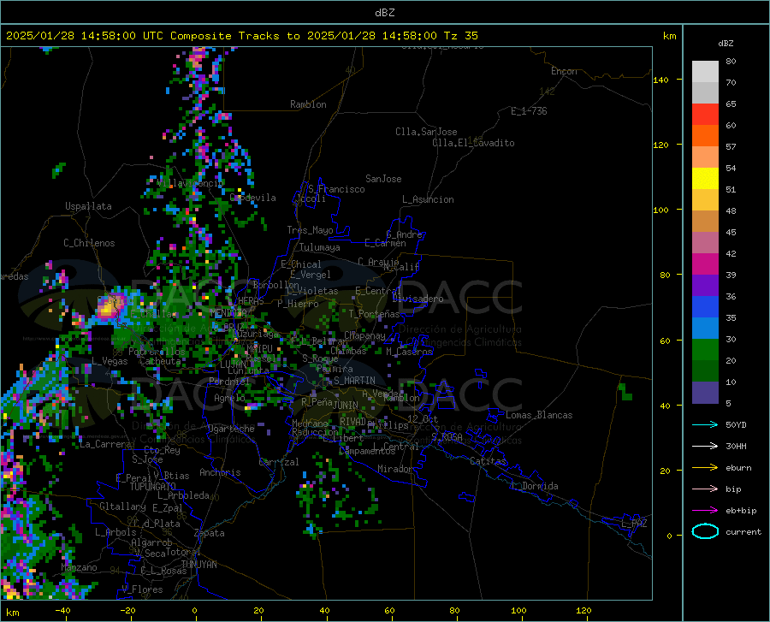Pick the bright green 30 dBZ band
Viewport: 770px width, 622px height.
(x=705, y=350)
